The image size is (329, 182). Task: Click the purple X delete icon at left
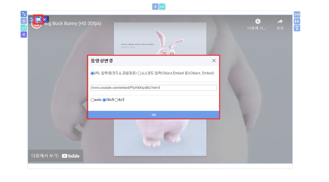click(24, 34)
